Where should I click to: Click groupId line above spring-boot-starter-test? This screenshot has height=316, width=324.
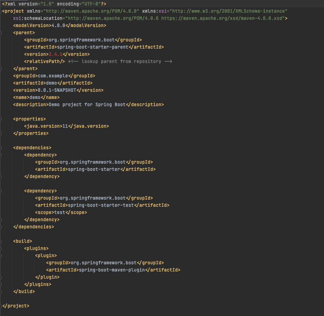pyautogui.click(x=94, y=198)
